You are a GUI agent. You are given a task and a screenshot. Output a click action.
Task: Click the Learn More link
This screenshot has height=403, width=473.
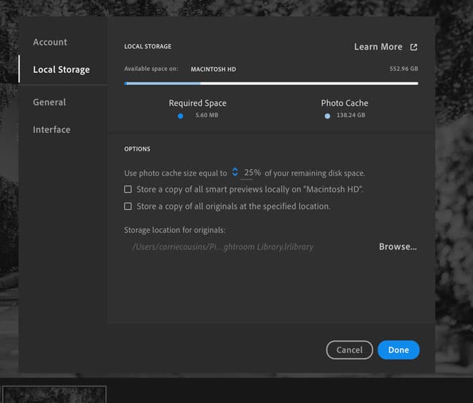[378, 47]
